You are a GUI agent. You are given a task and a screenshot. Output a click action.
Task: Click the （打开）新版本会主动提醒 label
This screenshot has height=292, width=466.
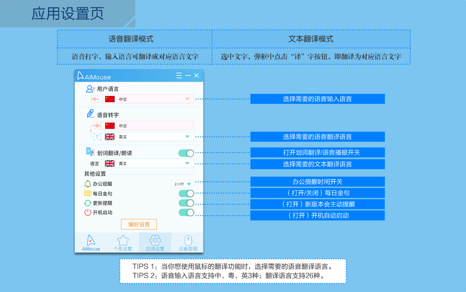(x=317, y=204)
